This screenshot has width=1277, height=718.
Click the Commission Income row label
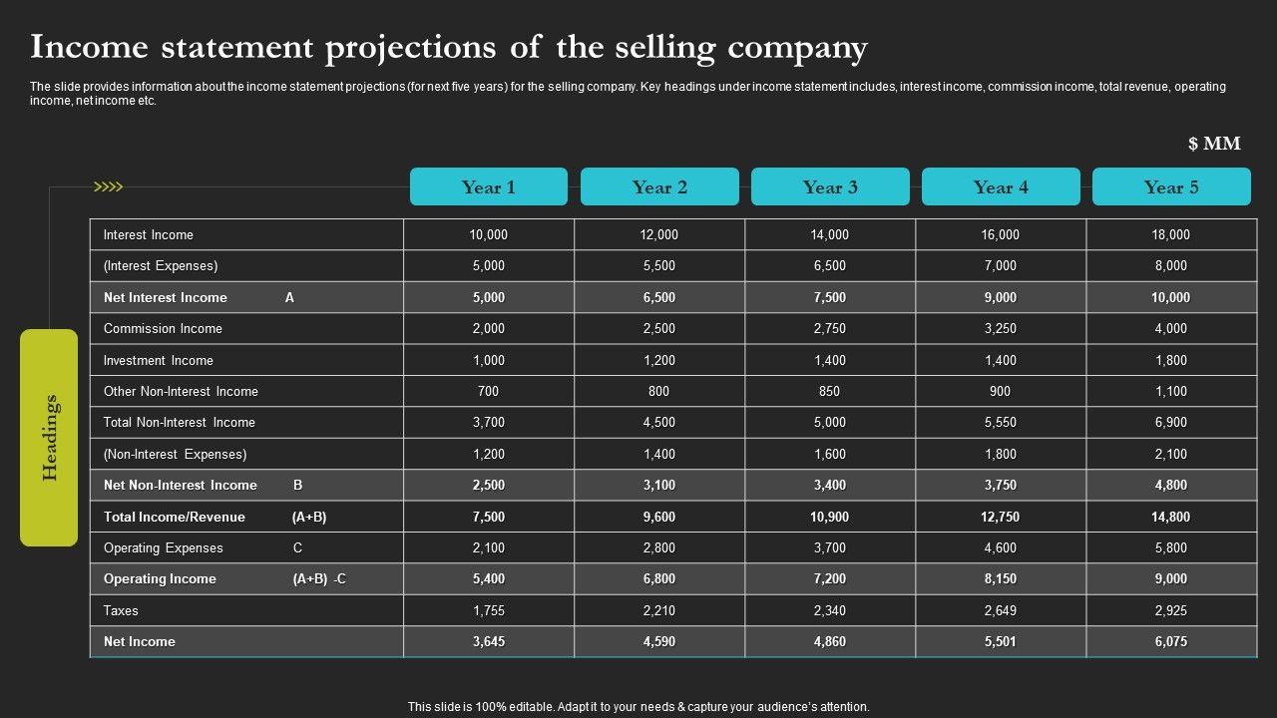(x=163, y=329)
